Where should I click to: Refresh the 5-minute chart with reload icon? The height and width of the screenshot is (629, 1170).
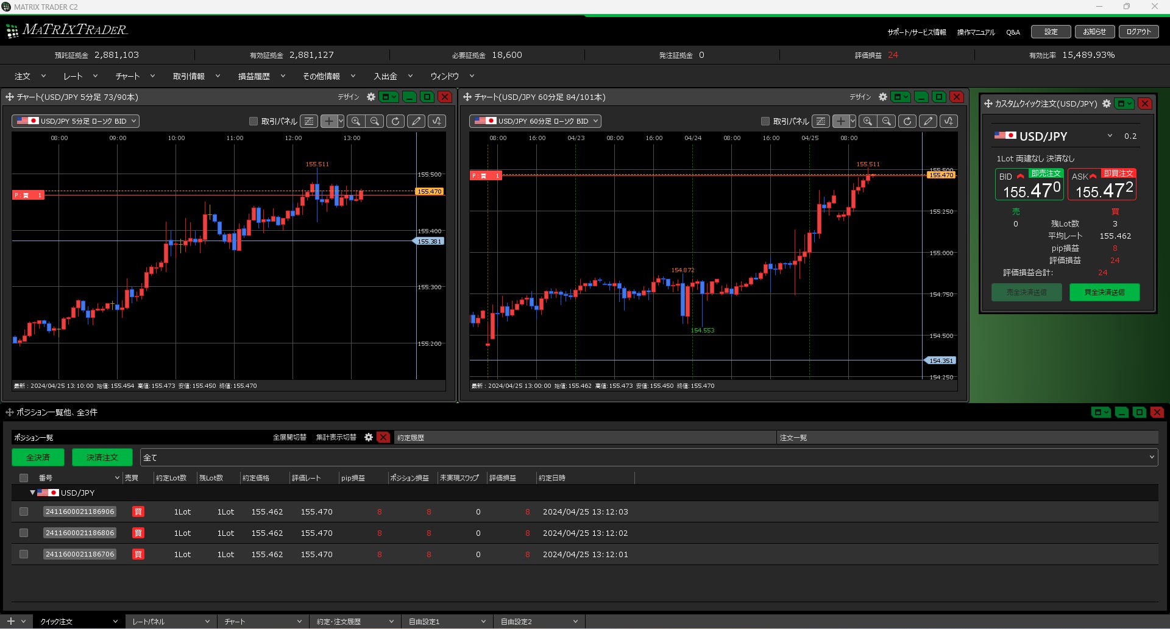pyautogui.click(x=395, y=121)
